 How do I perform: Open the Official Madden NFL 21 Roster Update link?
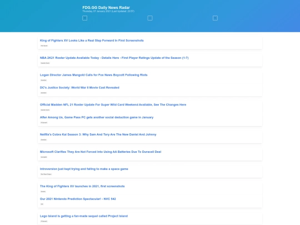[113, 104]
